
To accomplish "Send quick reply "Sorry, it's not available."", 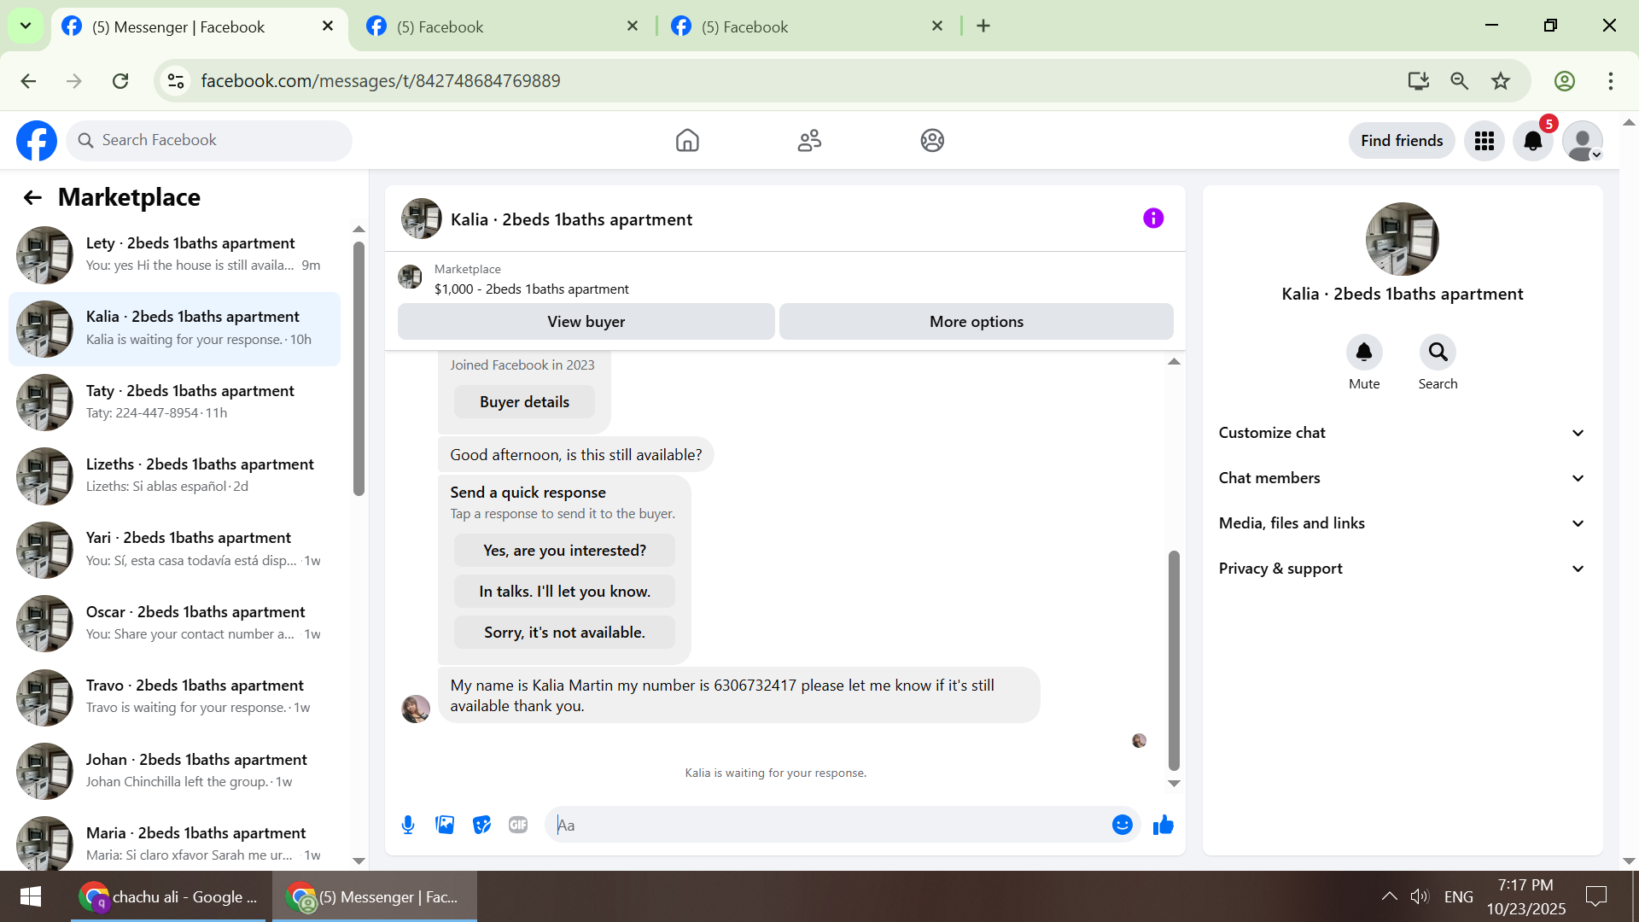I will [x=564, y=633].
